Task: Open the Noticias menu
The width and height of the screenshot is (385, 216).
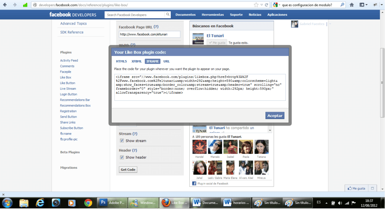Action: [255, 14]
